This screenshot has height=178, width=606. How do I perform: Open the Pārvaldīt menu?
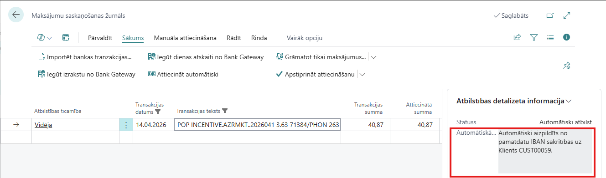click(100, 38)
